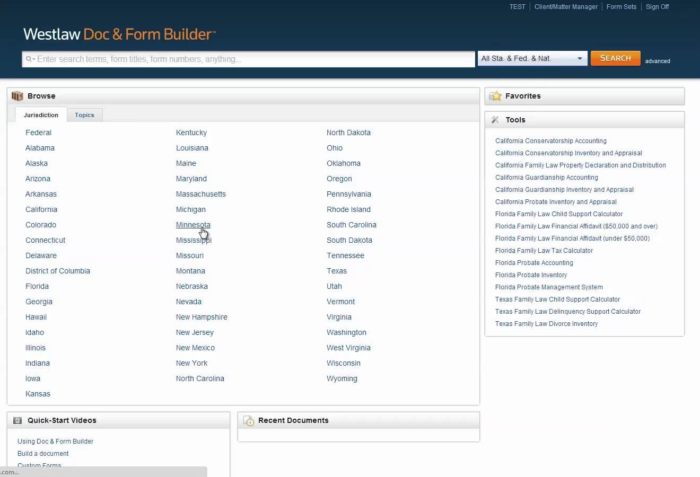Click the search magnifier icon
The image size is (700, 477).
pos(30,59)
